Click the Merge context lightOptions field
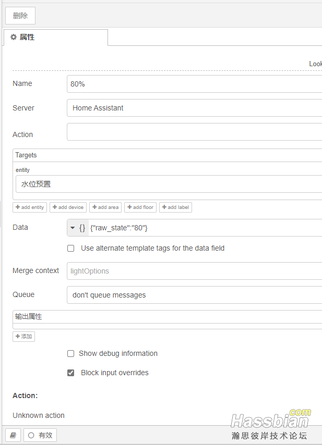The height and width of the screenshot is (445, 322). click(x=194, y=271)
